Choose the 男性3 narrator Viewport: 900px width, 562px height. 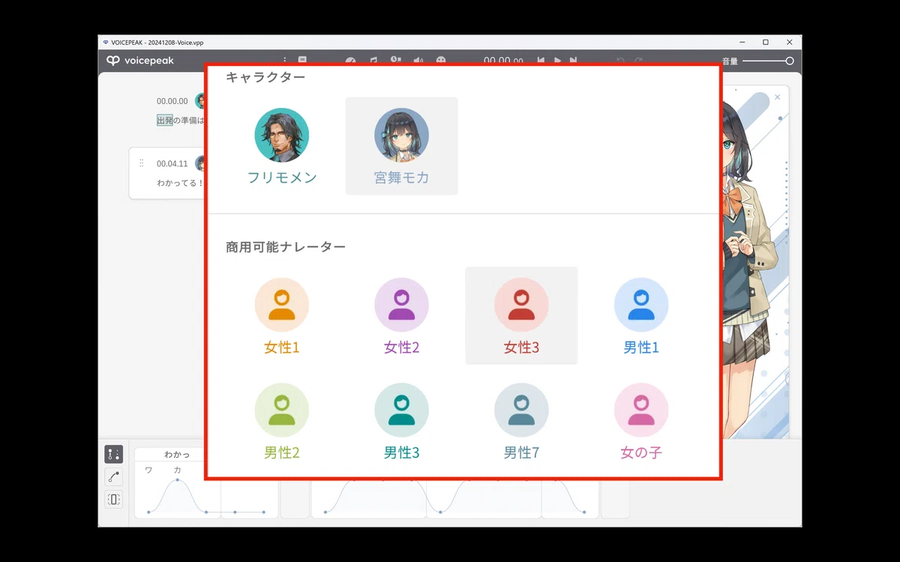tap(401, 421)
